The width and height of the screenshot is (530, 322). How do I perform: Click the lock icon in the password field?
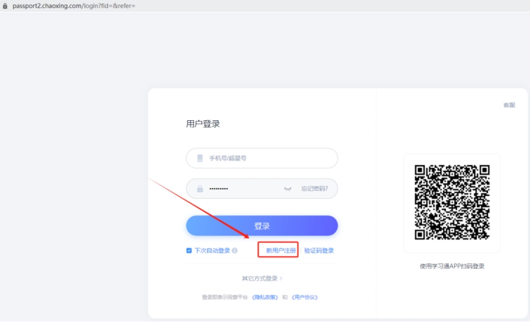pyautogui.click(x=200, y=189)
